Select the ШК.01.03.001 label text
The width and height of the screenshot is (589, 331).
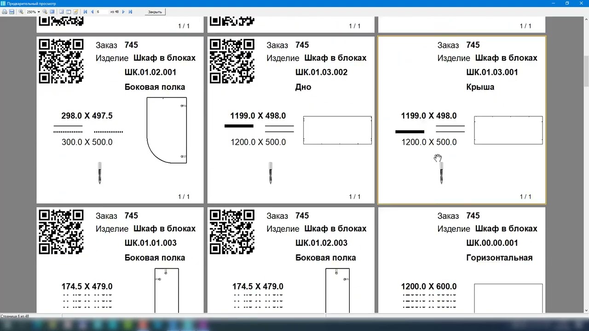[x=492, y=72]
